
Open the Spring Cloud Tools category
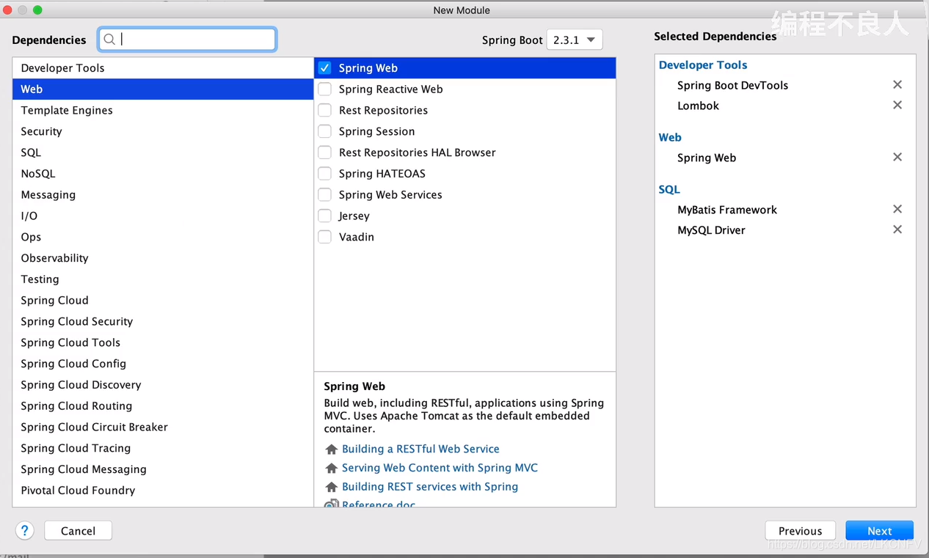(x=163, y=343)
